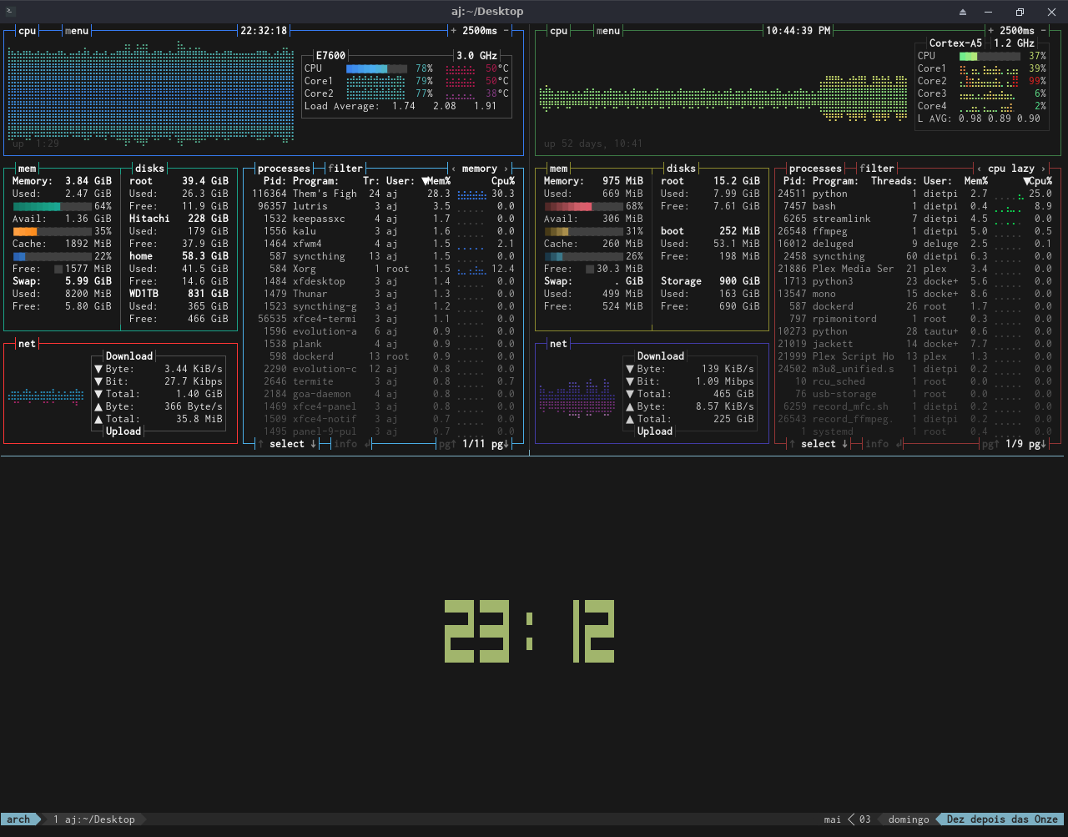This screenshot has height=837, width=1068.
Task: Click the down-triangle Byte icon in Download box
Action: click(100, 368)
